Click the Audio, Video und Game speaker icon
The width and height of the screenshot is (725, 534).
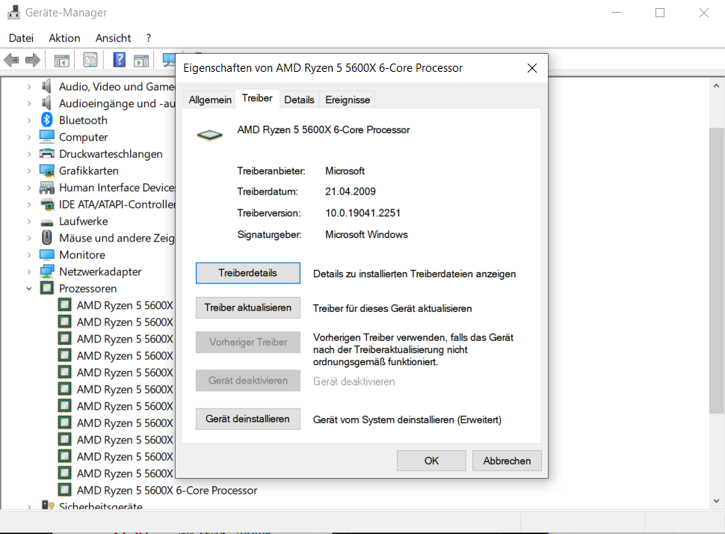[x=46, y=86]
